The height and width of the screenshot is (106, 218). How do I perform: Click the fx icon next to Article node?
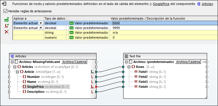click(92, 72)
